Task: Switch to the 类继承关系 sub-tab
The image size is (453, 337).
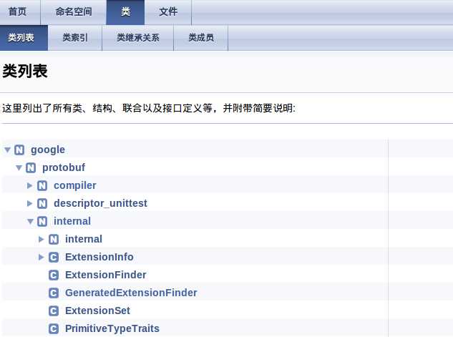Action: pyautogui.click(x=138, y=38)
